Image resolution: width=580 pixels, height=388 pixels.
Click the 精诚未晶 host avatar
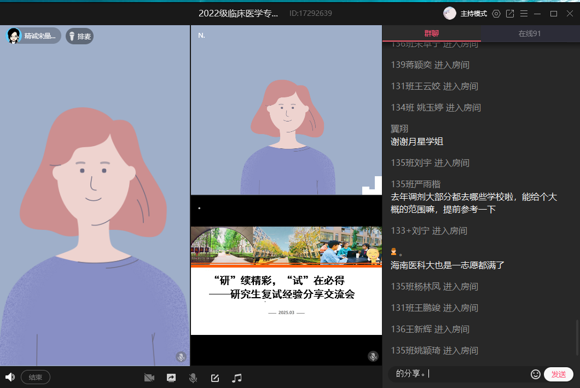[x=14, y=36]
